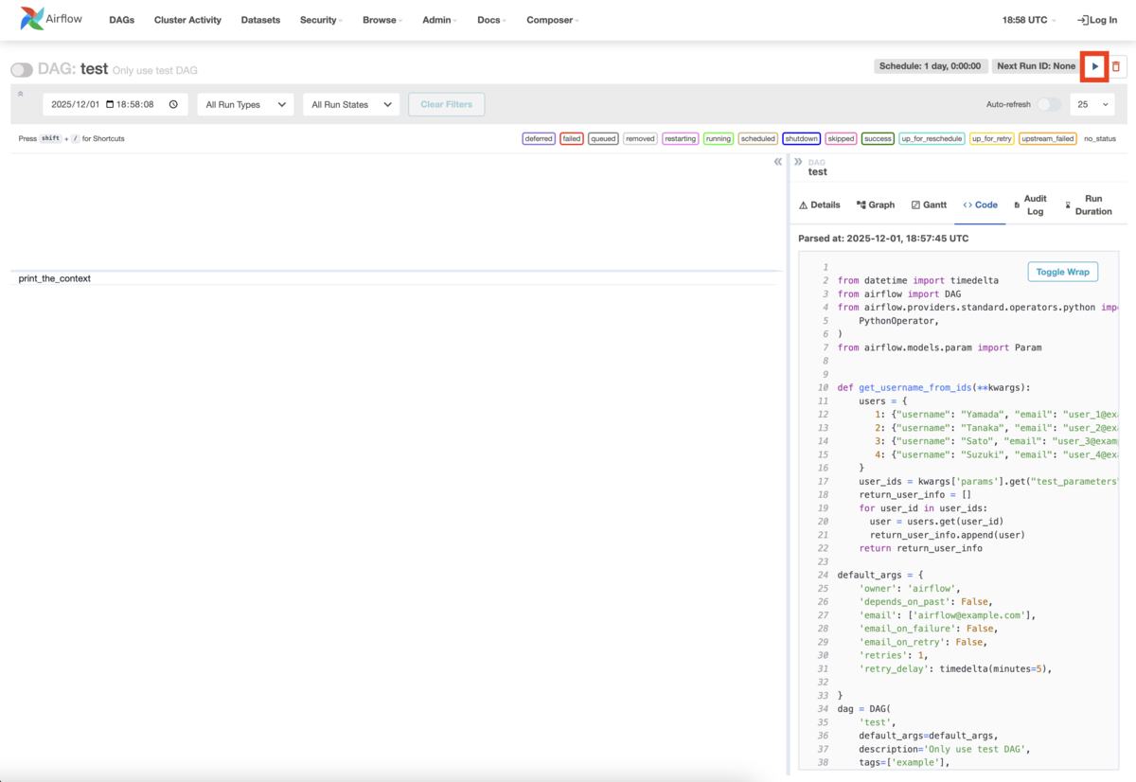
Task: Click the no_status legend label
Action: click(1100, 139)
